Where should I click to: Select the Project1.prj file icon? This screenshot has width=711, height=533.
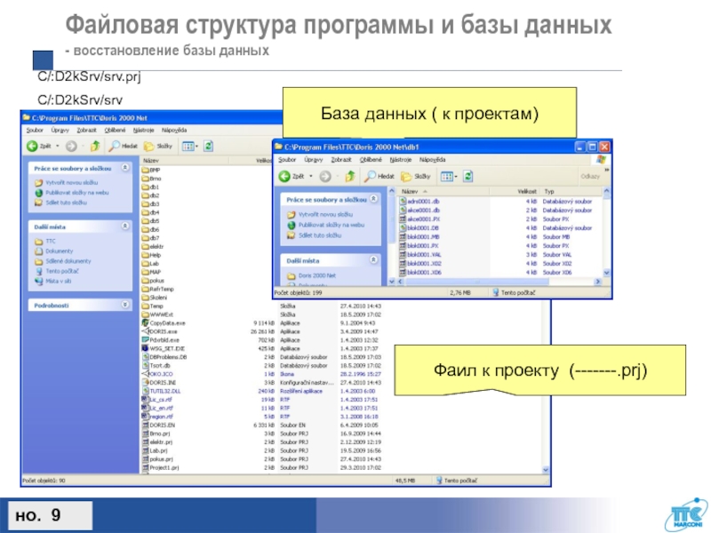point(145,468)
